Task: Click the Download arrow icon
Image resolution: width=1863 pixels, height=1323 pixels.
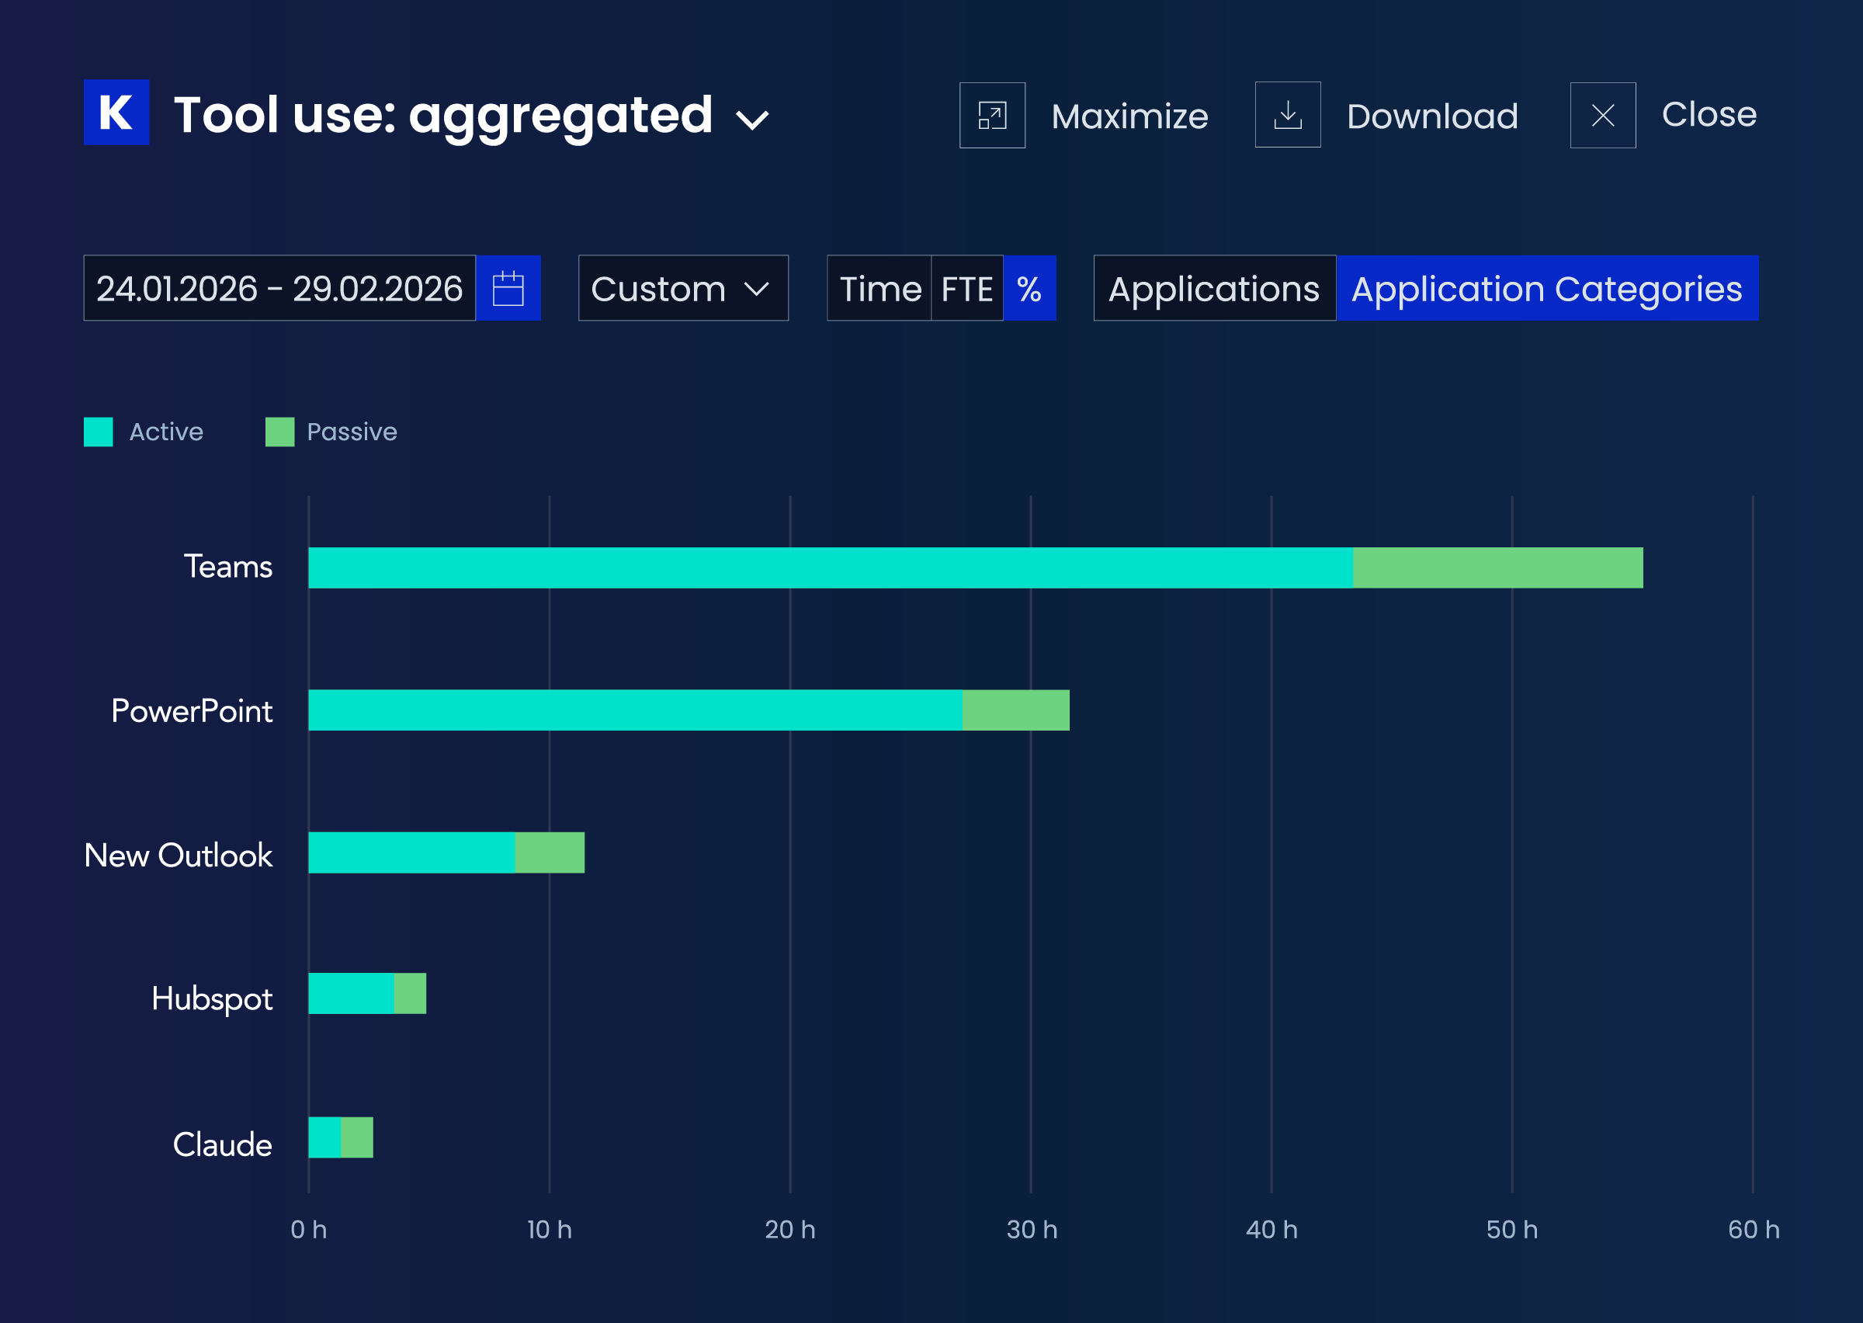Action: pyautogui.click(x=1287, y=115)
